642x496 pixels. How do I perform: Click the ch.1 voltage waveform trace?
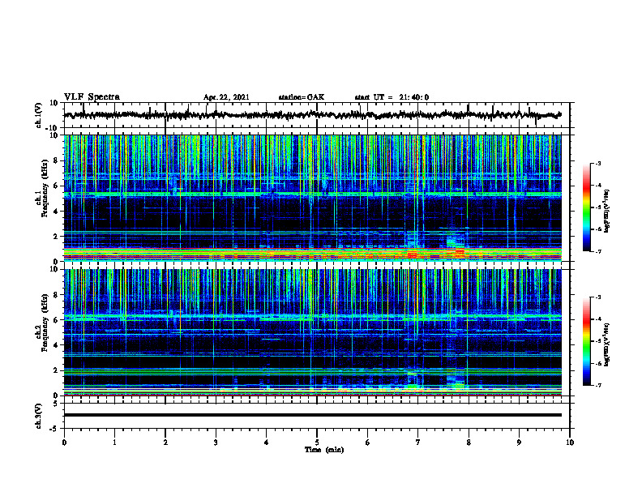tap(312, 115)
